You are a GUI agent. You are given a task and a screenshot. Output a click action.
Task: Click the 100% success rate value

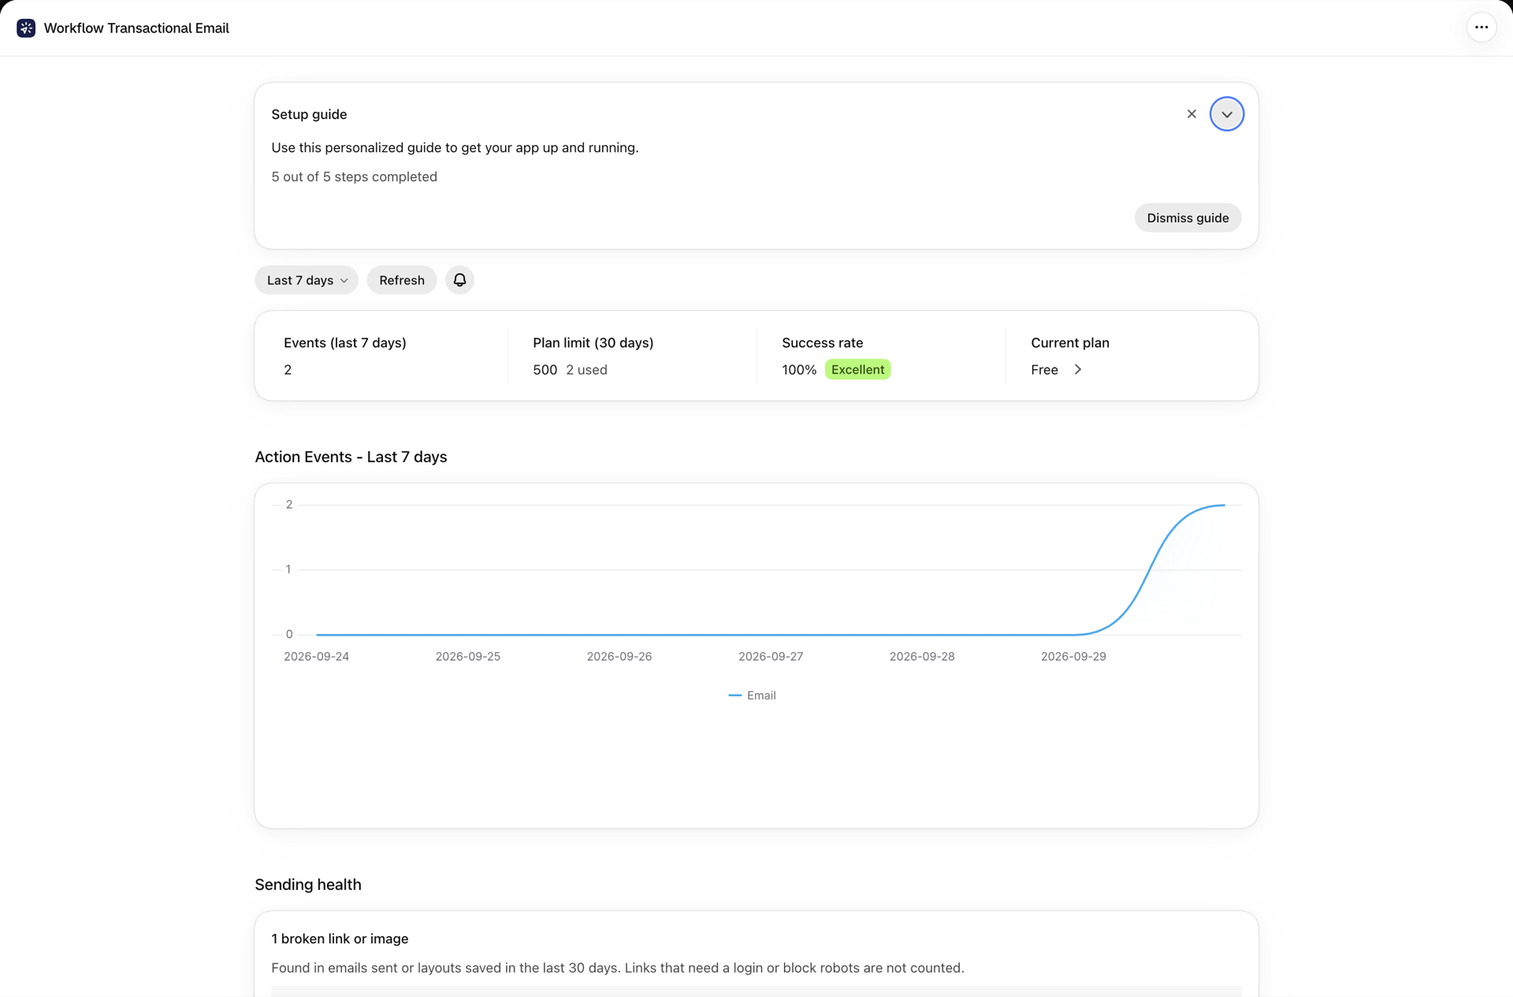pos(799,369)
